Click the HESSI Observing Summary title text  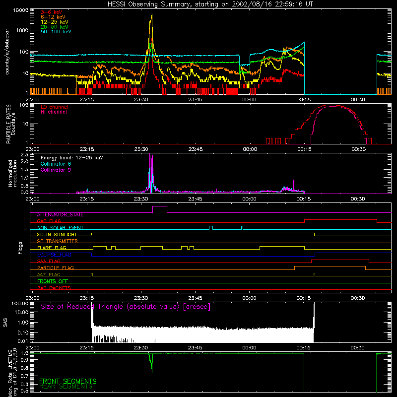(210, 4)
